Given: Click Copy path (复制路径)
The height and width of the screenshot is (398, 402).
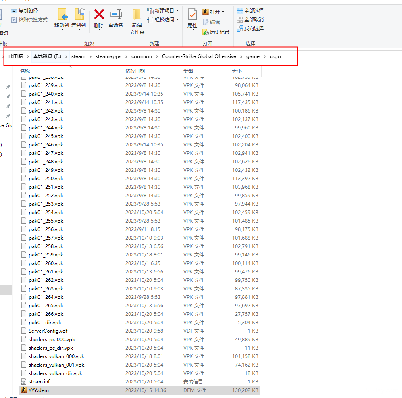Looking at the screenshot, I should 24,11.
